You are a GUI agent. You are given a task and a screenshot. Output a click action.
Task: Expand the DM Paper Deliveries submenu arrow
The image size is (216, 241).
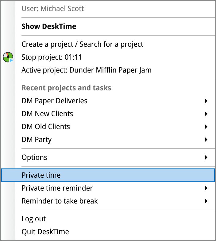pos(206,101)
